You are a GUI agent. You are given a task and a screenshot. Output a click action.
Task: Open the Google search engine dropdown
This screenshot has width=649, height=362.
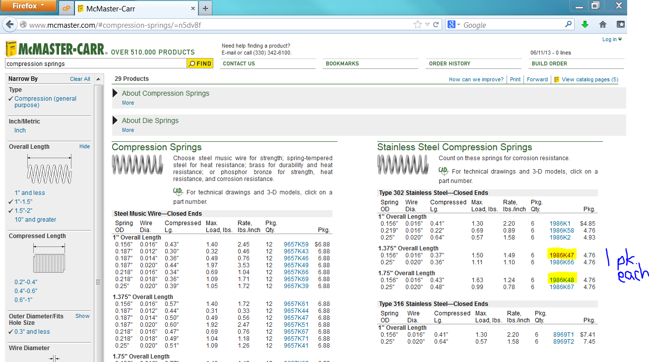click(x=454, y=25)
